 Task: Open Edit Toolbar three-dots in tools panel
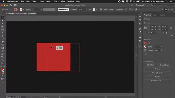[x=2, y=83]
